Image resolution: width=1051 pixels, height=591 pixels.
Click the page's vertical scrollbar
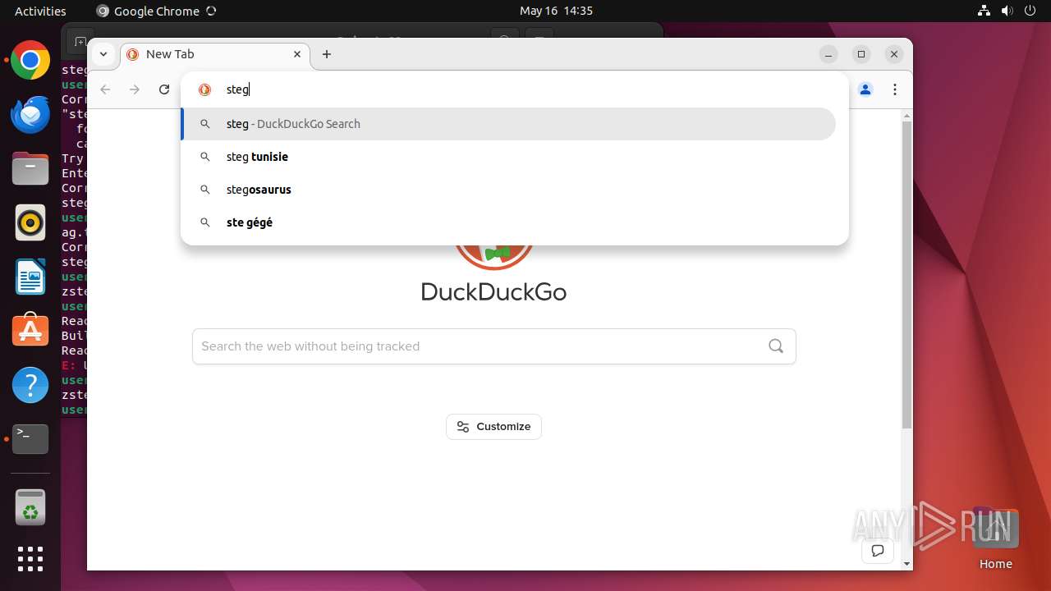click(x=906, y=275)
